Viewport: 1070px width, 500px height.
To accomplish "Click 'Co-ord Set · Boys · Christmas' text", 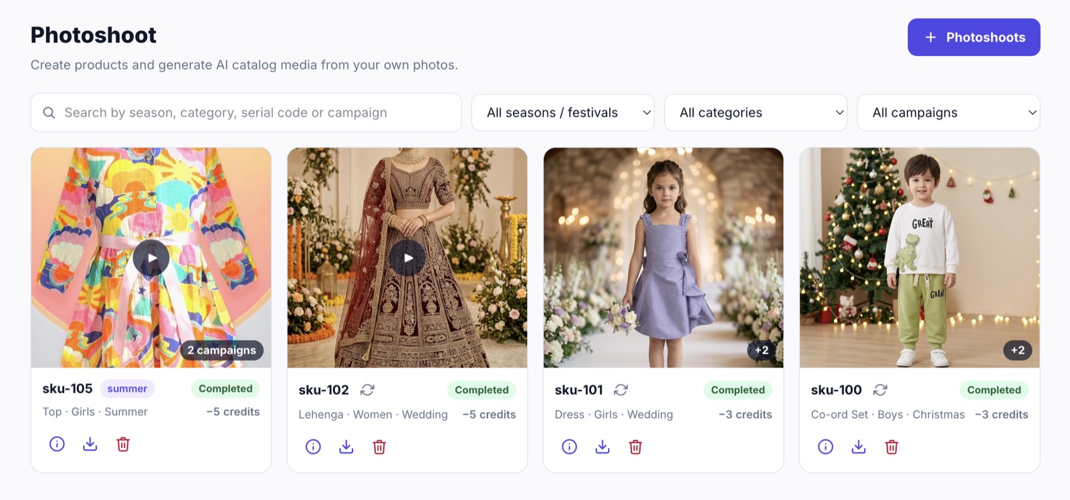I will coord(887,414).
